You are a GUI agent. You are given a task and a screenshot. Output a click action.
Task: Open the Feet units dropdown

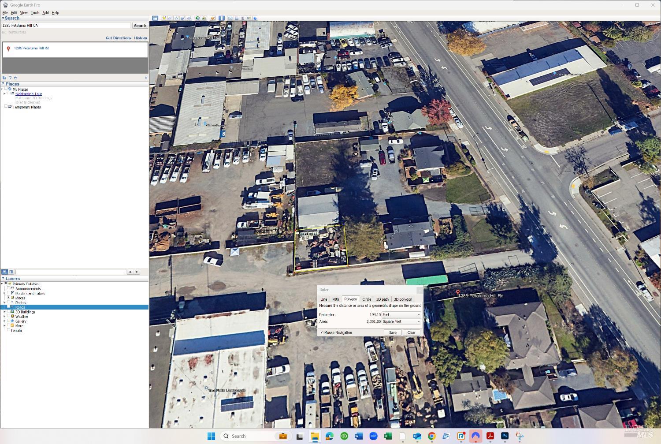point(401,314)
